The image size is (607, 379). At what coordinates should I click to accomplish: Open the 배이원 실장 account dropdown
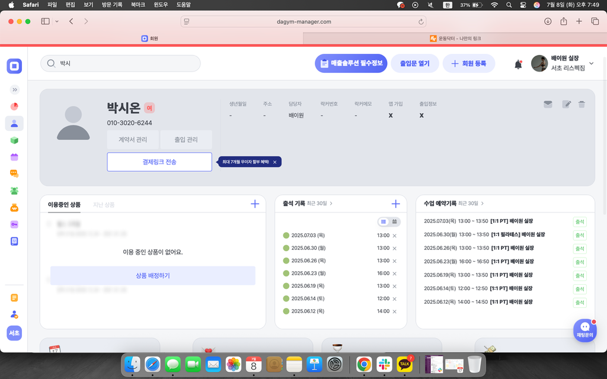click(x=591, y=64)
